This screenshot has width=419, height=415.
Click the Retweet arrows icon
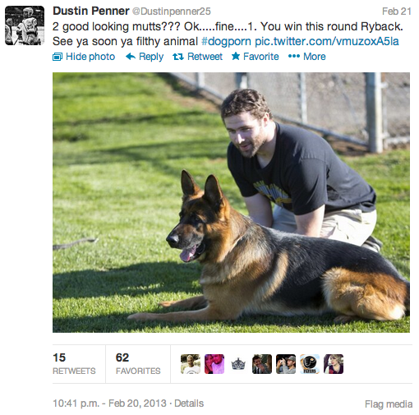178,57
